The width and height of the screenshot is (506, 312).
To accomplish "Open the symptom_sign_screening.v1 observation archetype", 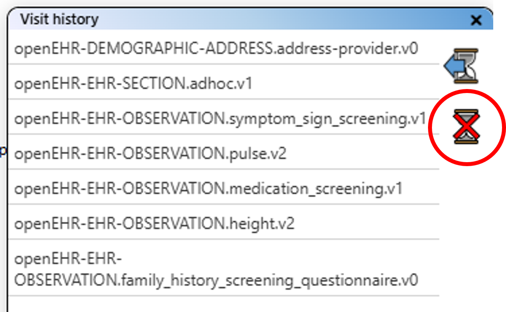I will pos(220,119).
